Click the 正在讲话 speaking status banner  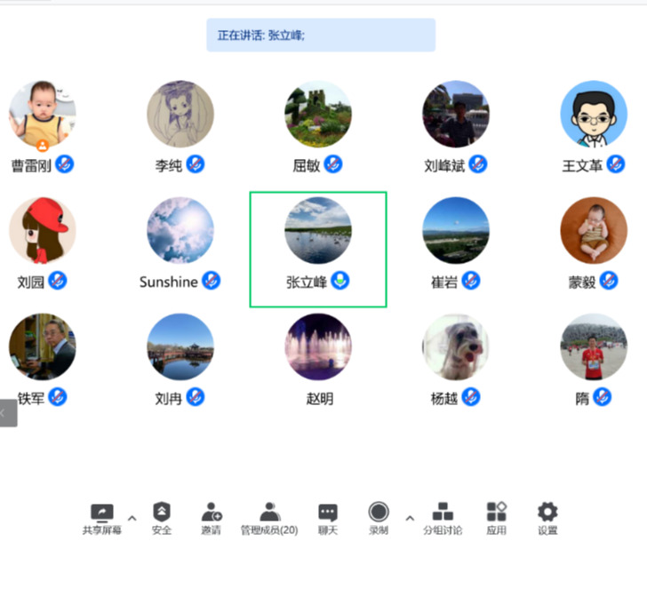pyautogui.click(x=321, y=35)
